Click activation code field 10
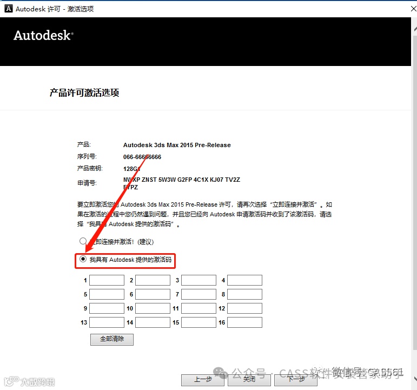Viewport: 417px width, 390px height. [x=153, y=308]
